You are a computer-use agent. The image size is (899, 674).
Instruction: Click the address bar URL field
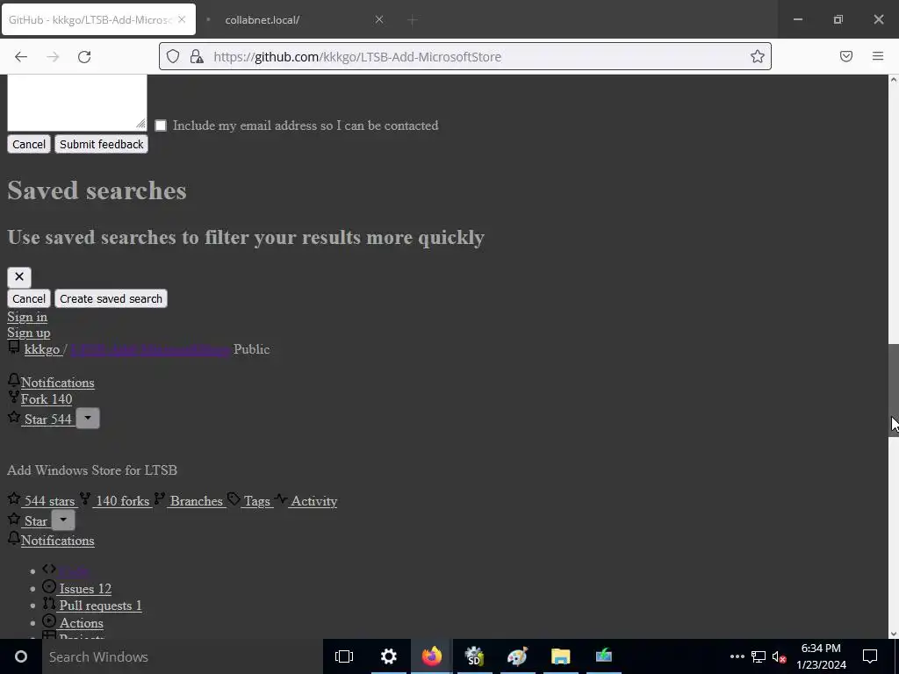click(465, 56)
